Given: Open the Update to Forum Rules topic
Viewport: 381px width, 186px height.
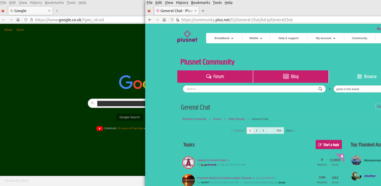Looking at the screenshot, I should click(x=212, y=160).
